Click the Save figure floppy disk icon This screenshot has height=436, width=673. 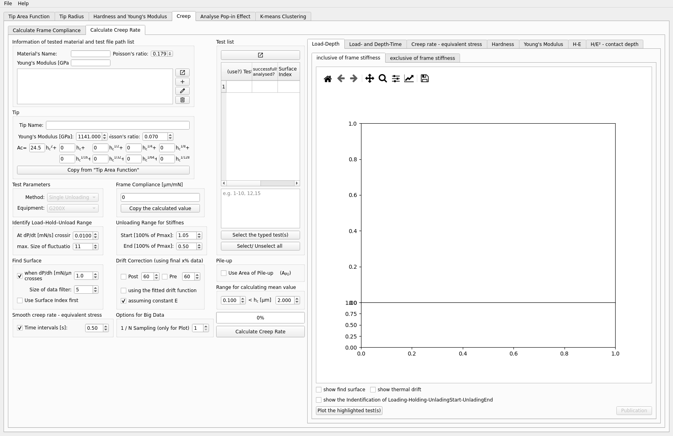point(424,78)
